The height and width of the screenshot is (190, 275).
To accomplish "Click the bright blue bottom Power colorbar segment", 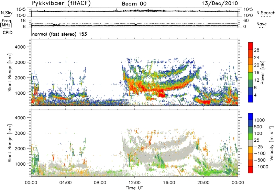I will point(251,98).
